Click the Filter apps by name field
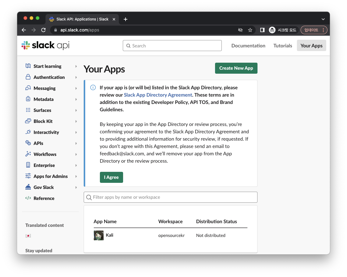 click(170, 197)
